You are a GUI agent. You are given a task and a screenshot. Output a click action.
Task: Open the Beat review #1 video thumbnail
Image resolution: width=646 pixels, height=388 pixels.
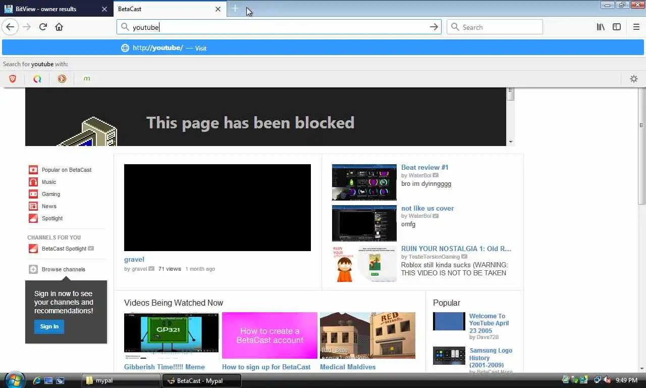click(364, 182)
